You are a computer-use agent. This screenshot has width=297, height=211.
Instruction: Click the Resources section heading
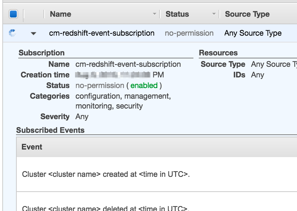[218, 53]
